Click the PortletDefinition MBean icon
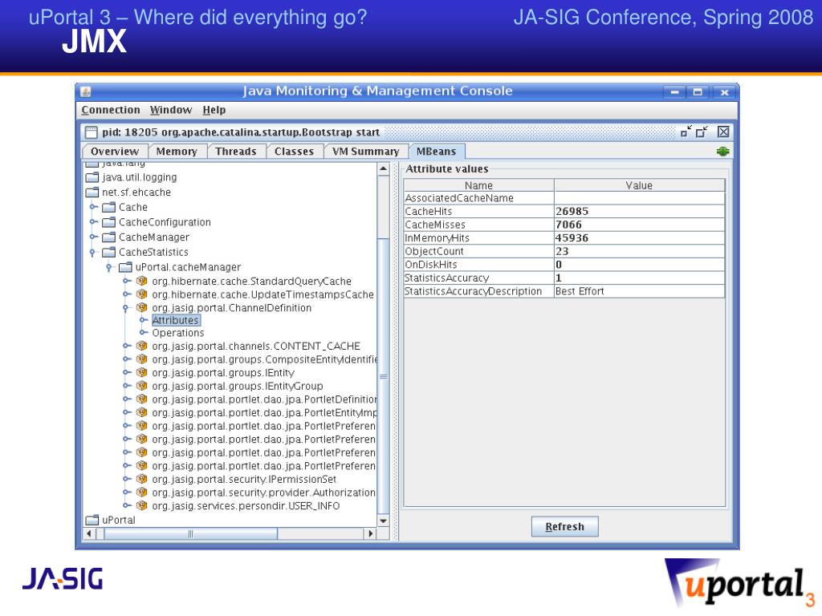 141,399
